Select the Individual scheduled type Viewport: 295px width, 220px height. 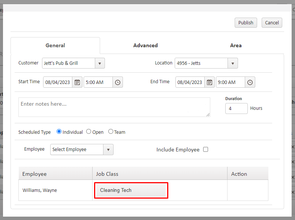click(59, 132)
